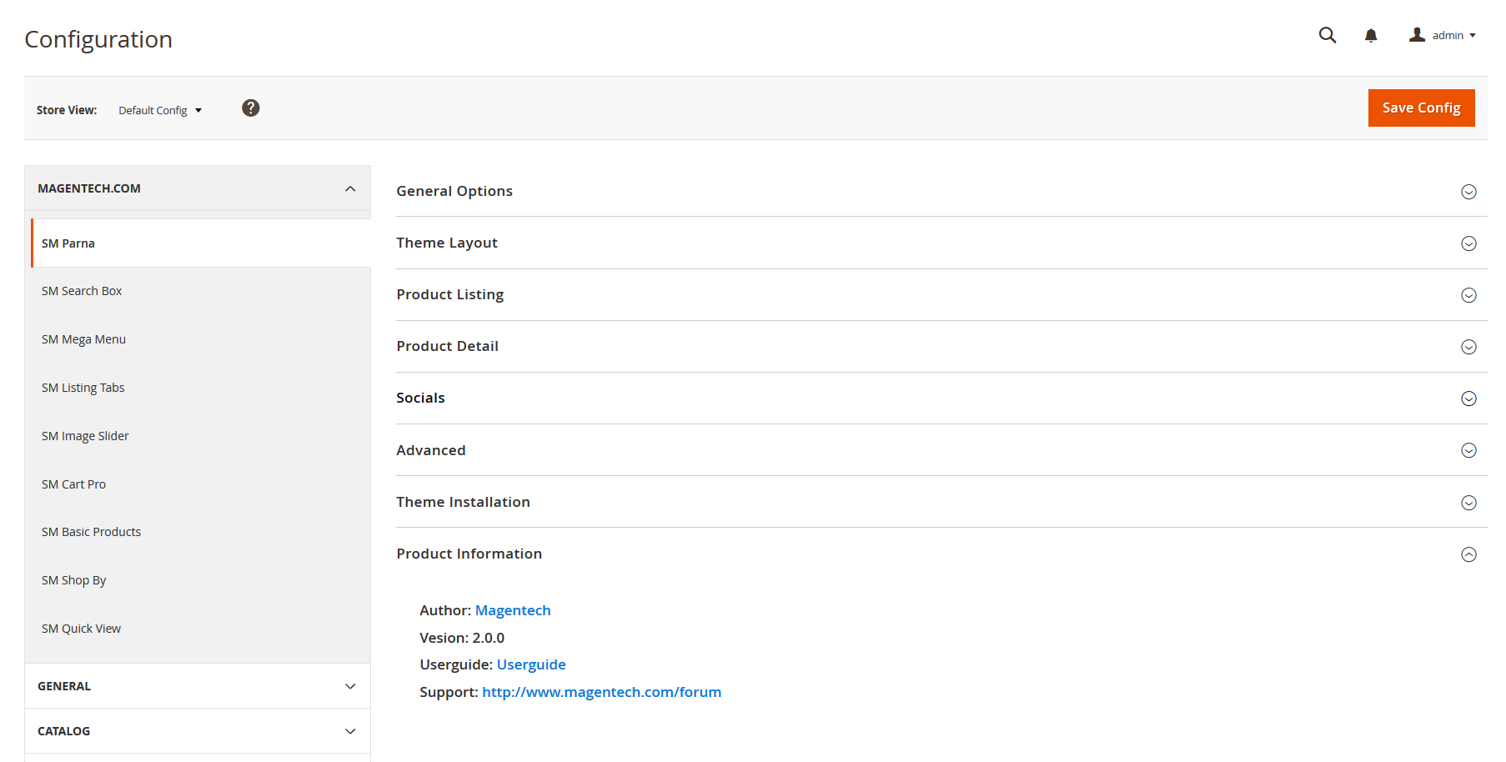The image size is (1506, 762).
Task: Click the Configuration page title
Action: (98, 39)
